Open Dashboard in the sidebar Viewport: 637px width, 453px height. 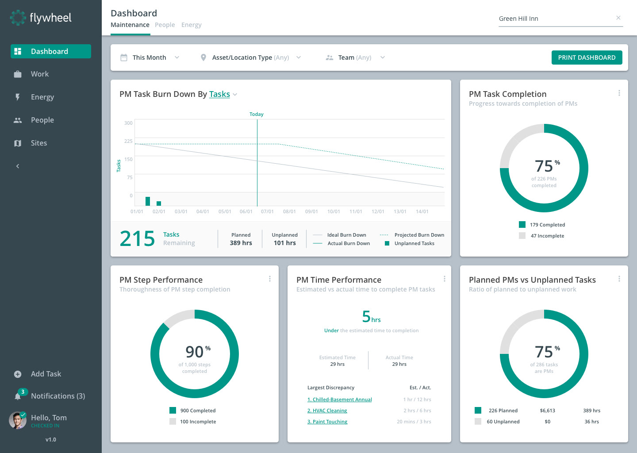51,51
